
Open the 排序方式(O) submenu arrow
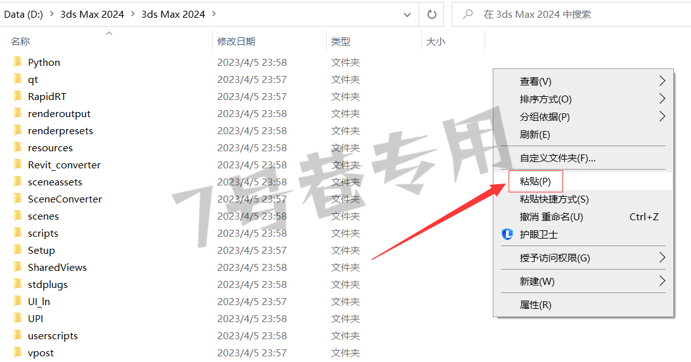click(662, 99)
